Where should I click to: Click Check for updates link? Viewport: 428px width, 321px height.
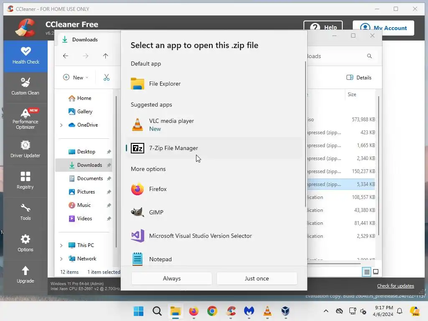(x=395, y=286)
